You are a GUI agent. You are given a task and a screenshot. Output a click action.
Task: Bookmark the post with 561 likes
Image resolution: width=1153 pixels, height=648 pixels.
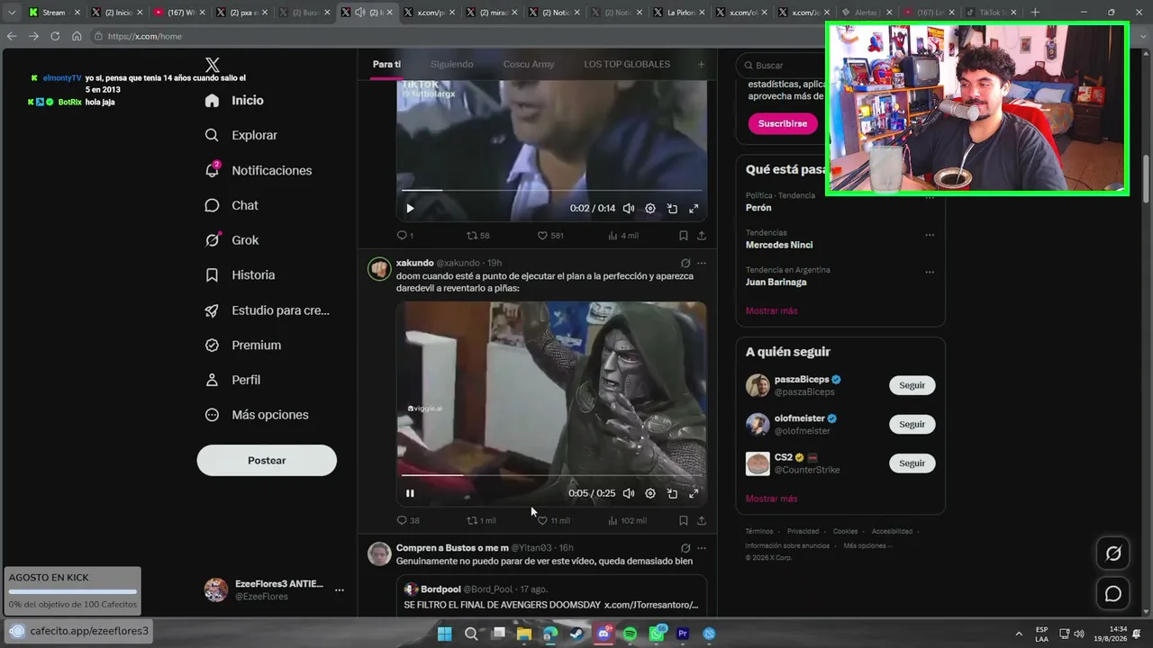coord(683,236)
